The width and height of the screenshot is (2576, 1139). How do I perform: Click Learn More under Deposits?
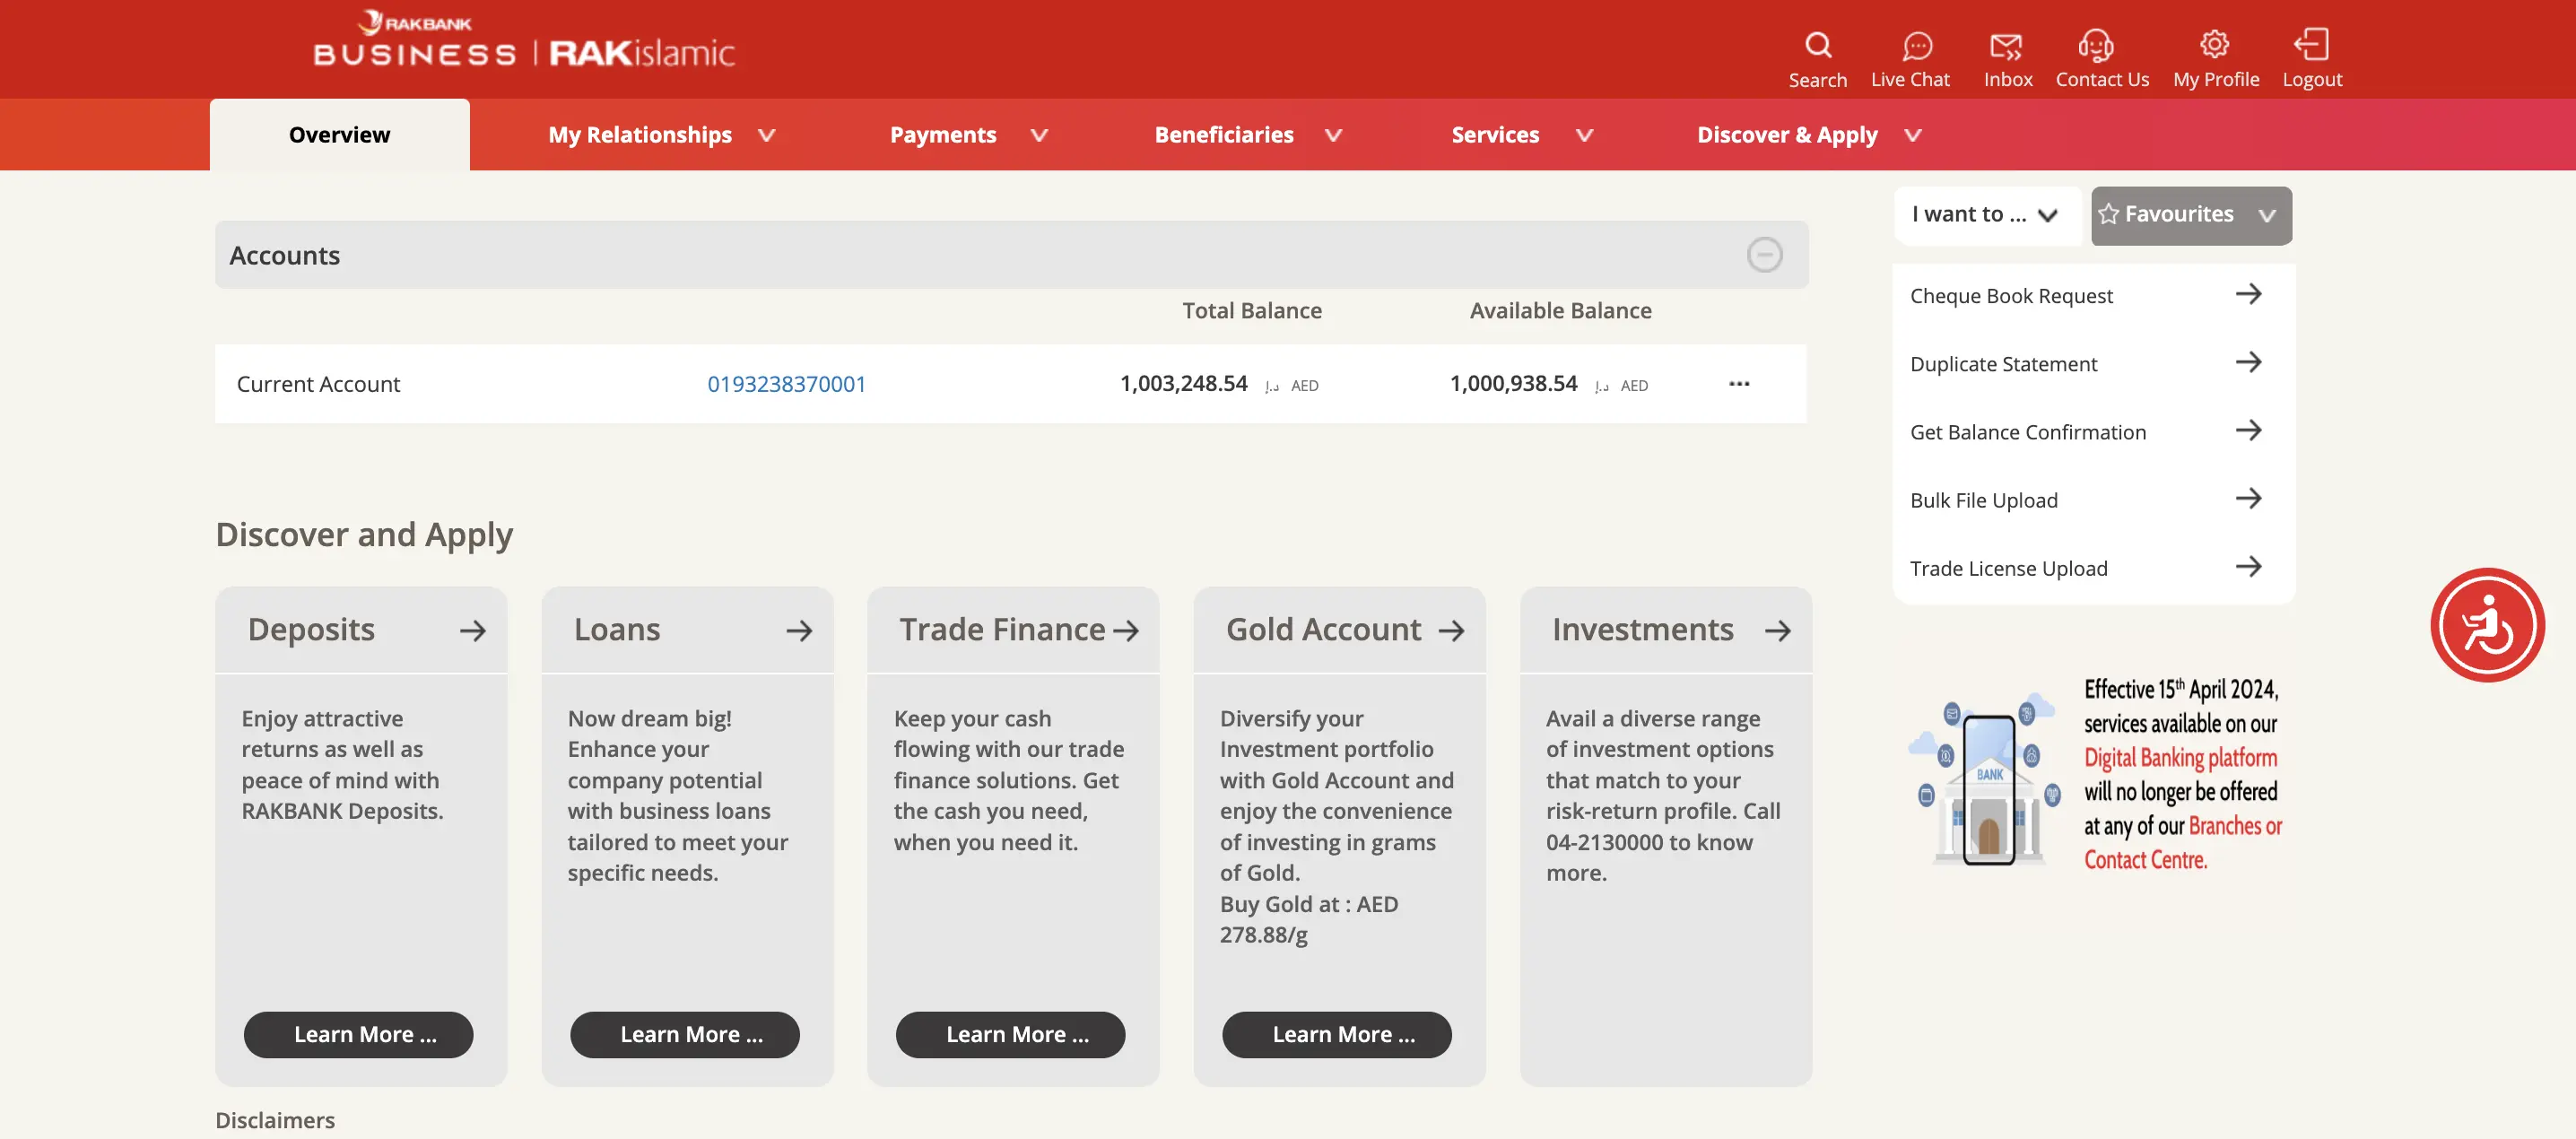click(x=358, y=1034)
